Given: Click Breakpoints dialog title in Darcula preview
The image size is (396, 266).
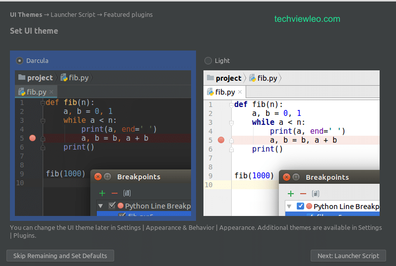Looking at the screenshot, I should (x=138, y=177).
